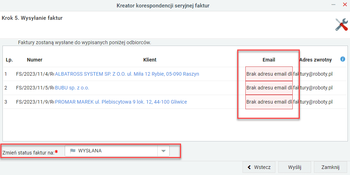Open the BUBU sp. z o.o. client link
Image resolution: width=350 pixels, height=175 pixels.
click(x=72, y=88)
